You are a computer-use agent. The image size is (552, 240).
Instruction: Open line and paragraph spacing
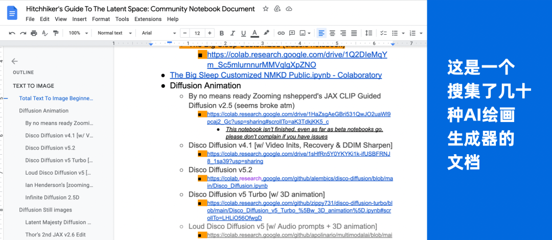tap(369, 33)
